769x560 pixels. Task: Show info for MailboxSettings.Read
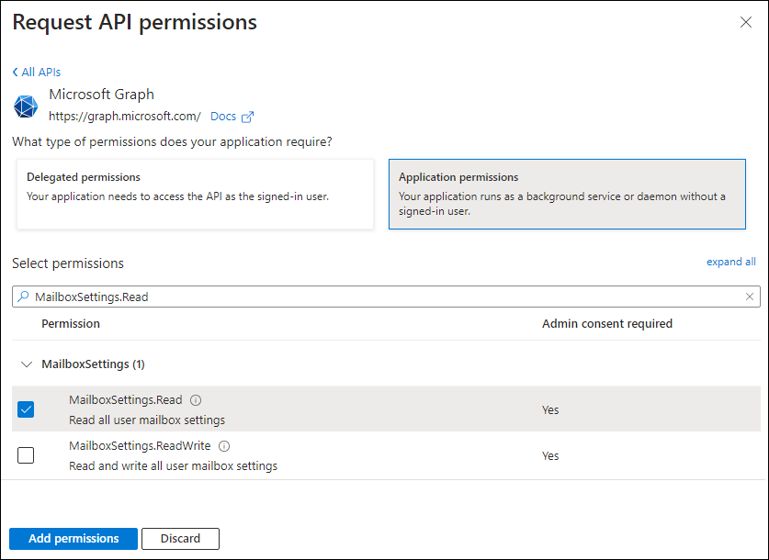(196, 400)
